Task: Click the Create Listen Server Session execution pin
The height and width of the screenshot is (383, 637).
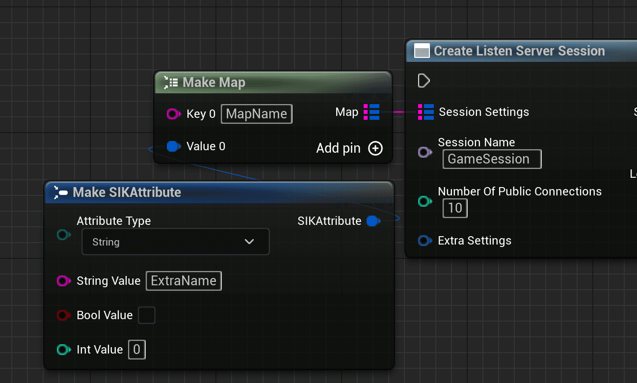Action: (423, 81)
